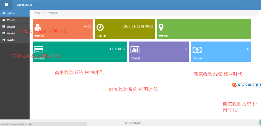Click the map pin icon on the green card
Image resolution: width=261 pixels, height=126 pixels.
161,27
